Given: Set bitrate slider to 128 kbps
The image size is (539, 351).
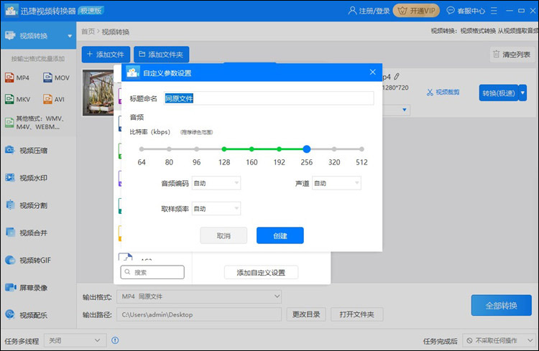Looking at the screenshot, I should (224, 149).
